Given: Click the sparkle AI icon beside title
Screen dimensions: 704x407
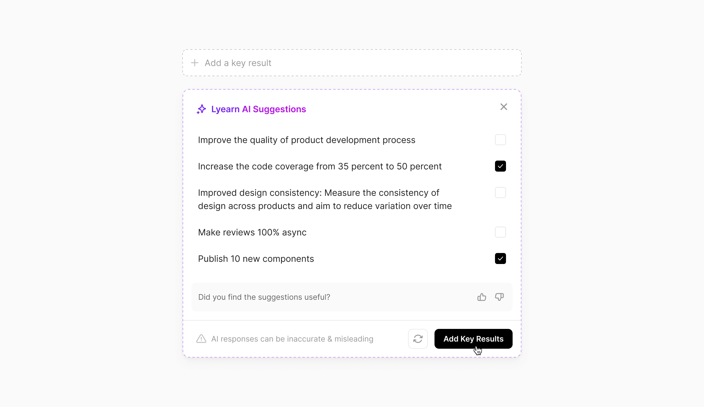Looking at the screenshot, I should point(201,109).
